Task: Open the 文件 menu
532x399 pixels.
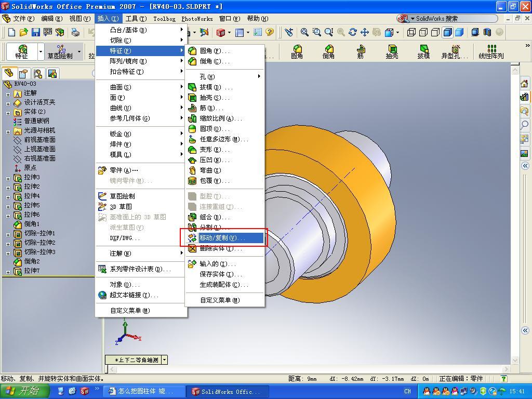Action: click(x=23, y=19)
